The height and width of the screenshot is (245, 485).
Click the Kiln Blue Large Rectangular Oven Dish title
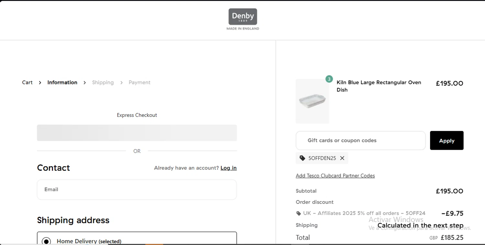(x=379, y=86)
